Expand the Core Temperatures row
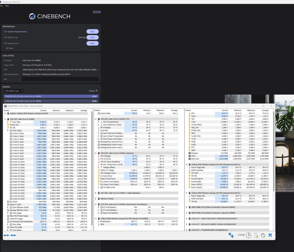294x252 pixels. [99, 122]
